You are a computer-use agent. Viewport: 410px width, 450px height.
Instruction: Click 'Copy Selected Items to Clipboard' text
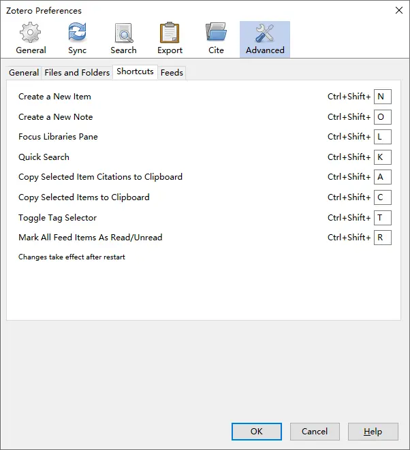point(84,197)
